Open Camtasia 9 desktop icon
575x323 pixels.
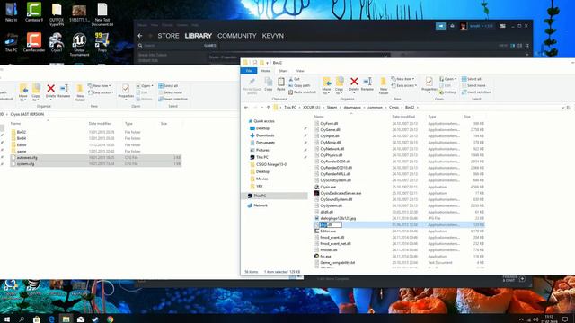tap(34, 12)
